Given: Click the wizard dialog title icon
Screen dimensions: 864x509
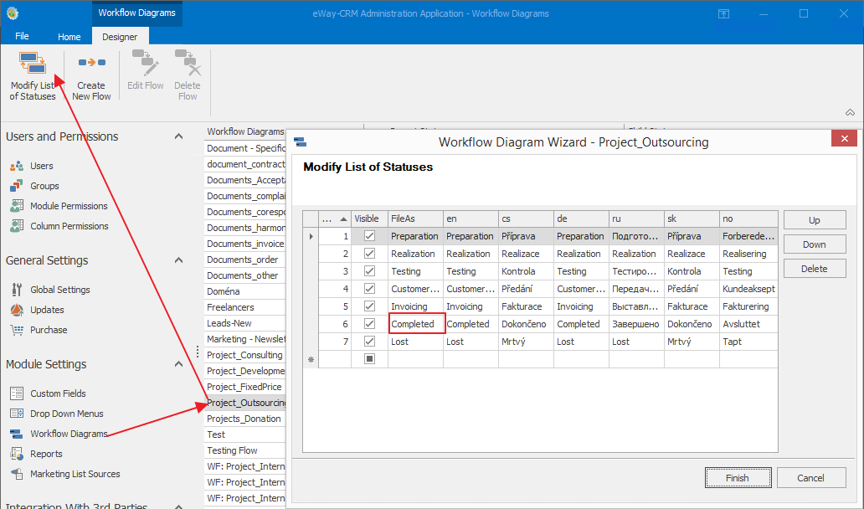Looking at the screenshot, I should (x=301, y=142).
